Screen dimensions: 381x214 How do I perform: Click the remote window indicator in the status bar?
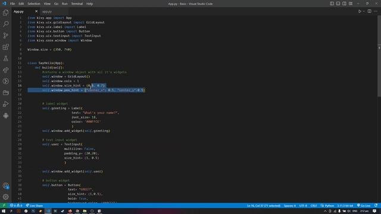click(x=4, y=206)
